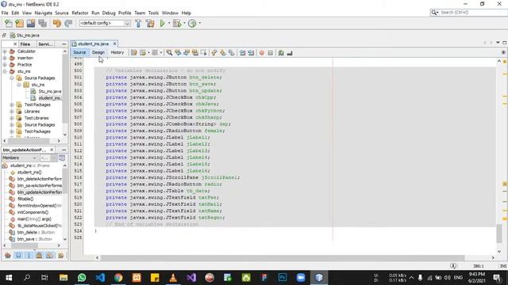Click the Stop Macro Recording icon
The image size is (508, 285).
271,53
